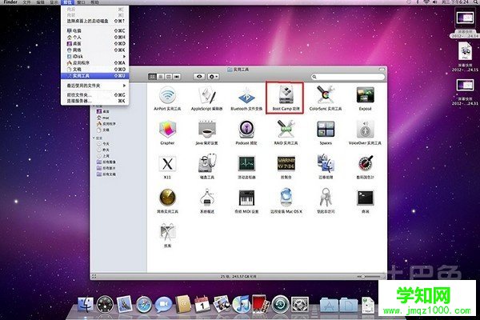Image resolution: width=480 pixels, height=320 pixels.
Task: Open the AppleScript Editor icon
Action: [207, 95]
